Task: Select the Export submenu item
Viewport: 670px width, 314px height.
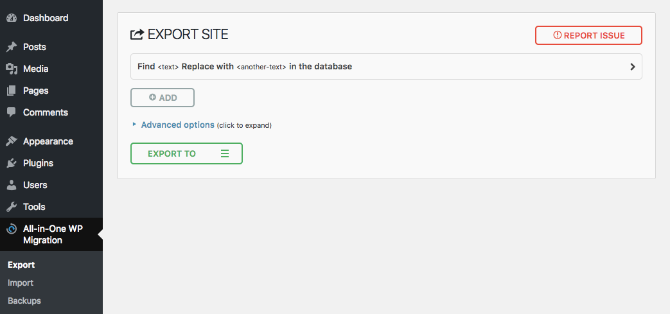Action: 21,265
